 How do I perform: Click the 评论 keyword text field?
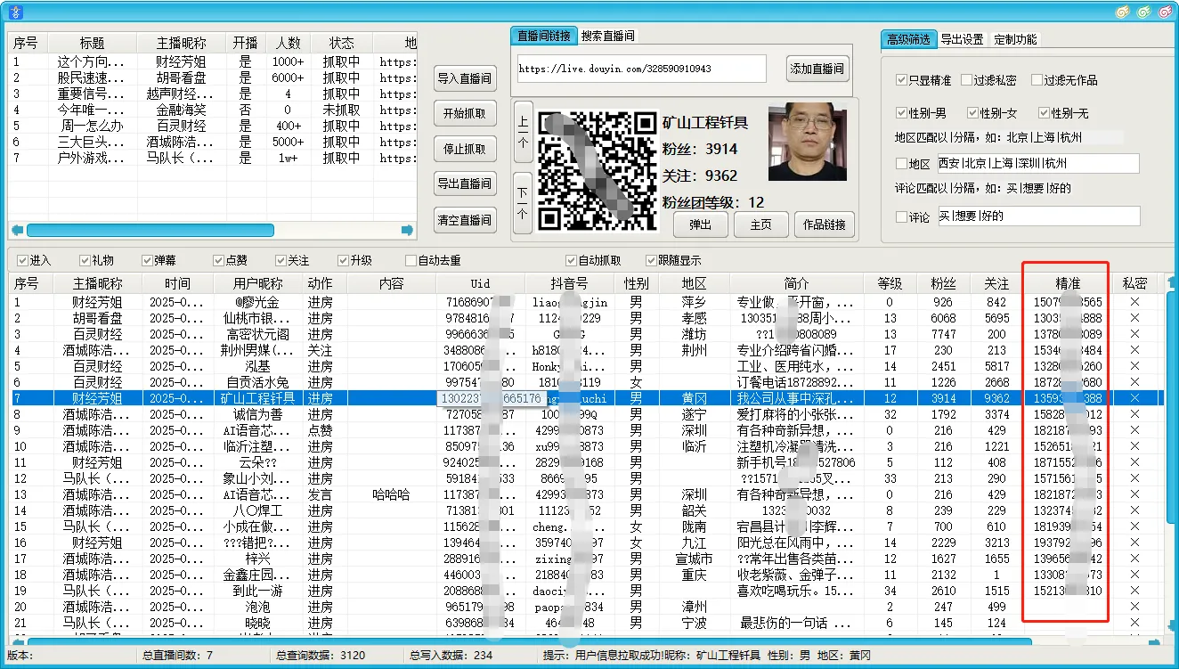click(x=1038, y=216)
